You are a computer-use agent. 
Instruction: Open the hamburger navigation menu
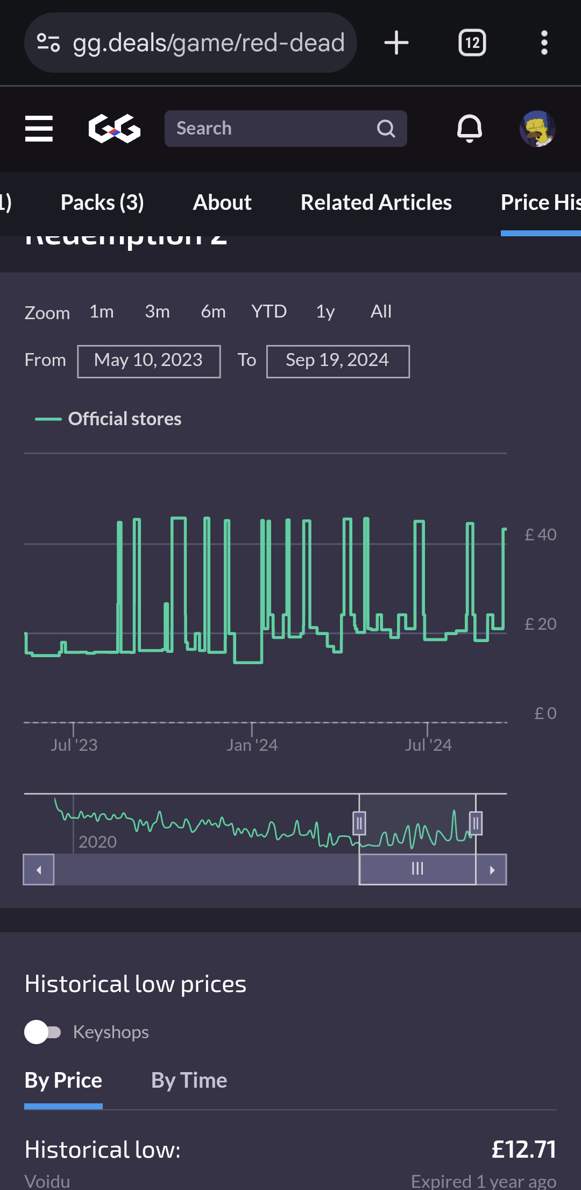39,129
